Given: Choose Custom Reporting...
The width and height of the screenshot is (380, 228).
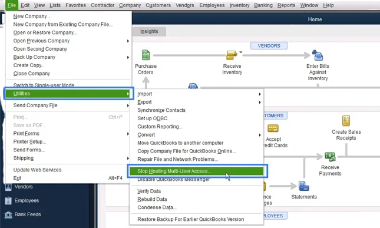Looking at the screenshot, I should pyautogui.click(x=160, y=127).
